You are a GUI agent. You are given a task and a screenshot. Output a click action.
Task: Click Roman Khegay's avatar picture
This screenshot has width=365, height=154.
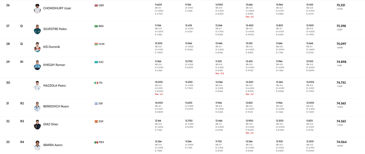click(37, 65)
